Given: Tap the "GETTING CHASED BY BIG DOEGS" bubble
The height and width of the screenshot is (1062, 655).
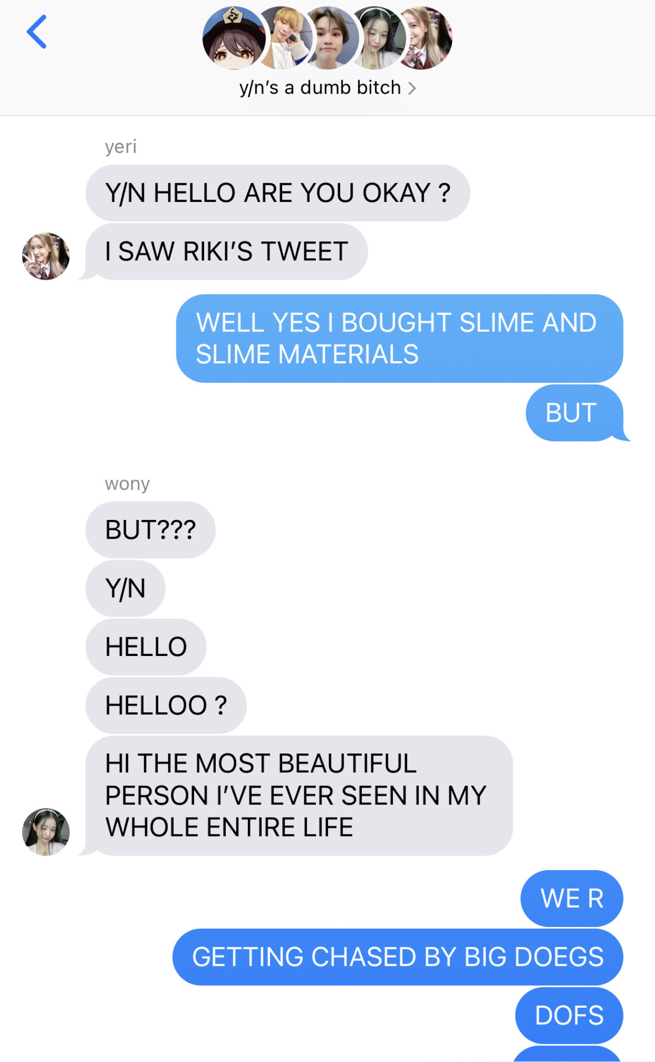Looking at the screenshot, I should pos(398,957).
